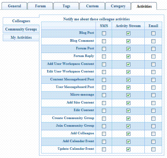Enable Email notification for Forum Post
Image resolution: width=167 pixels, height=158 pixels.
[x=153, y=49]
